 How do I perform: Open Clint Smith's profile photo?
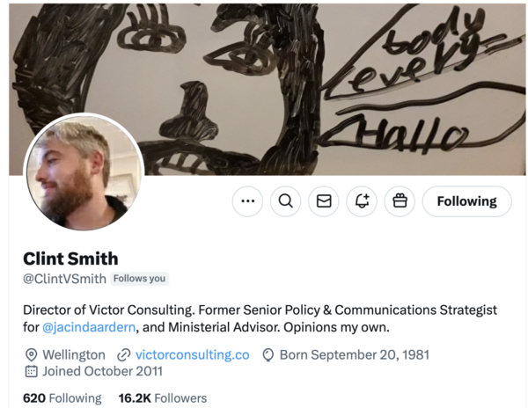point(84,173)
